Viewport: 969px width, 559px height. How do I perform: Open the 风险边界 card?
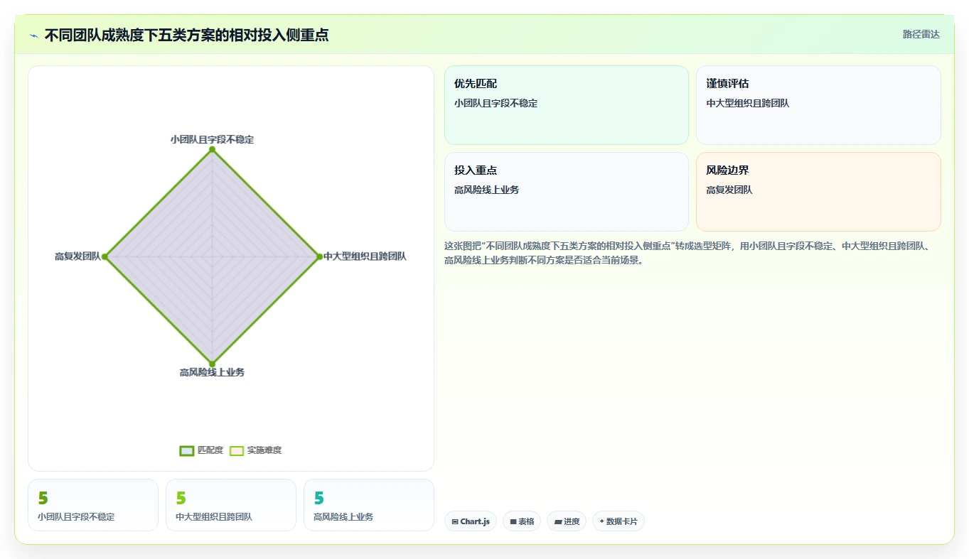(818, 192)
